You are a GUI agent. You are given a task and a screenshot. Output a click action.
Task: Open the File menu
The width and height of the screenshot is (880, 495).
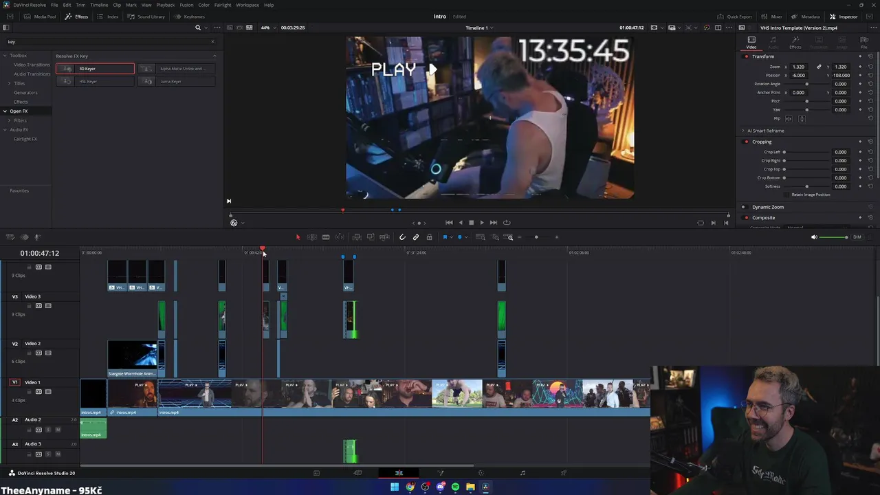point(54,5)
